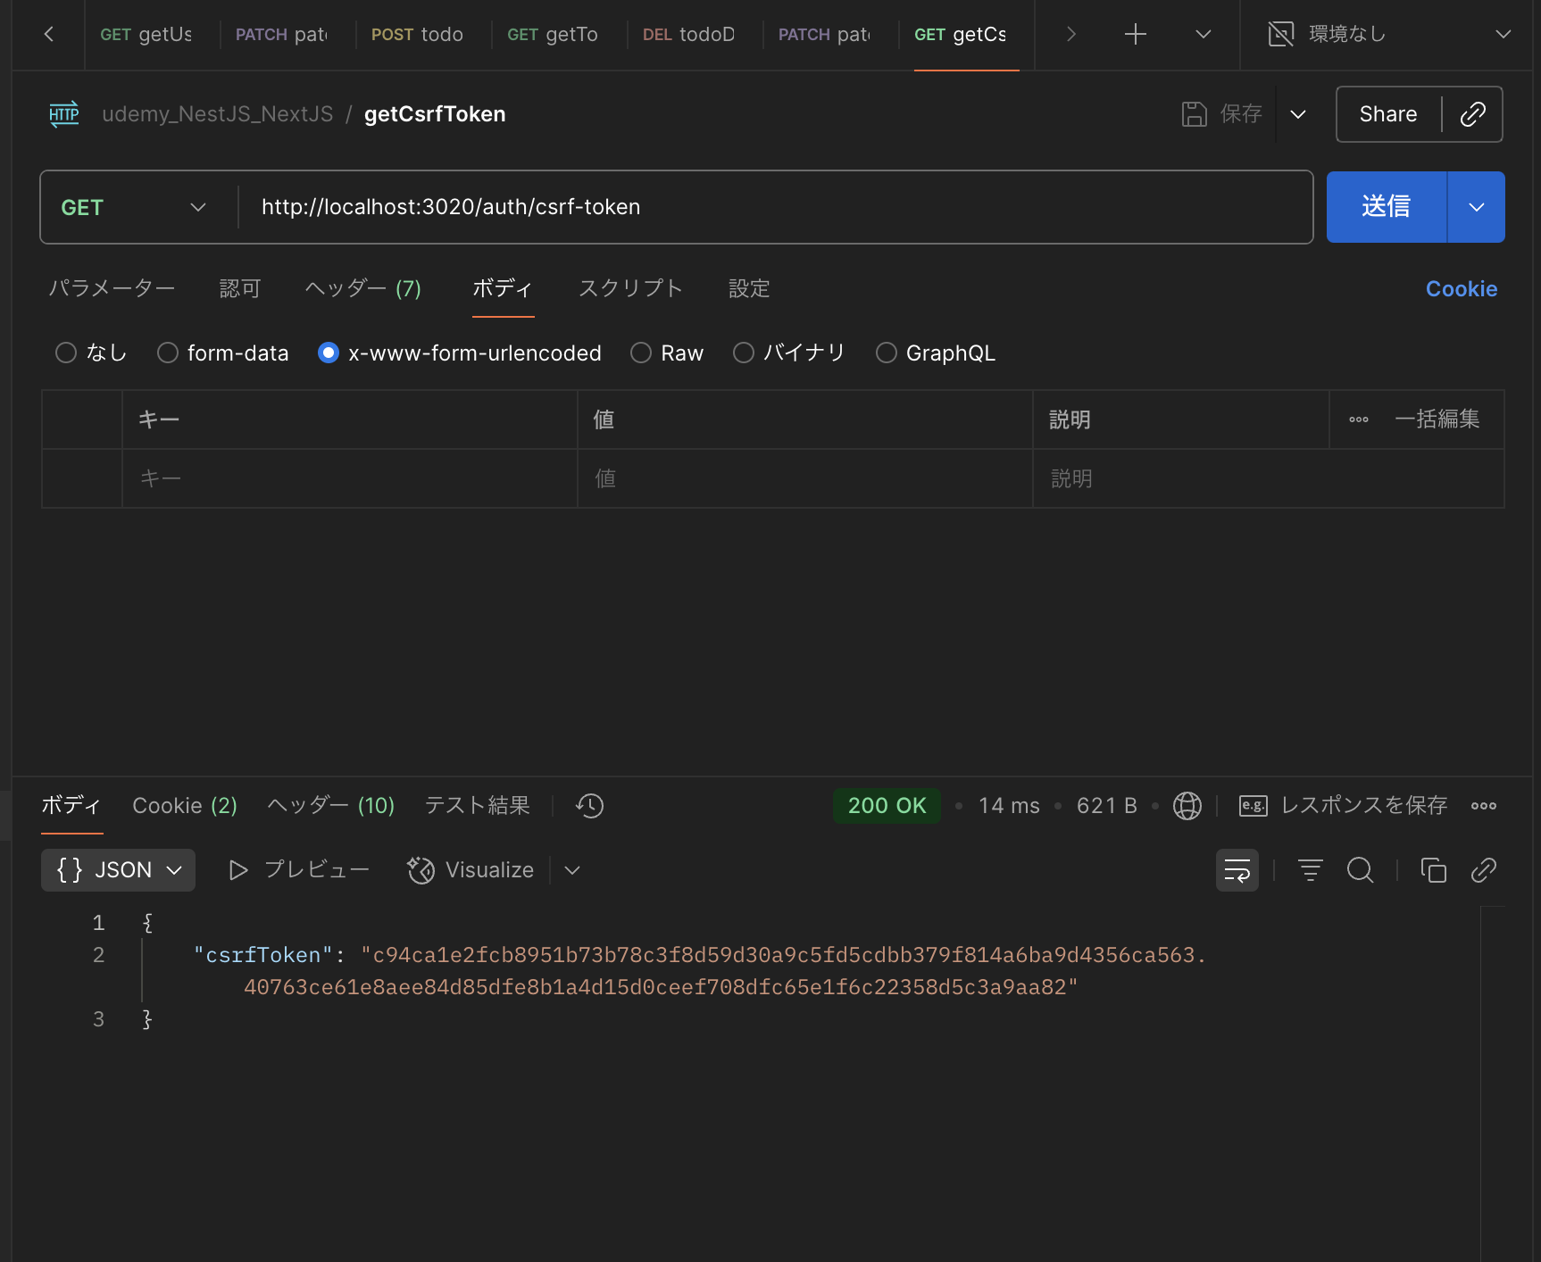Click the getCsrfToken request name
The height and width of the screenshot is (1262, 1541).
(x=435, y=114)
